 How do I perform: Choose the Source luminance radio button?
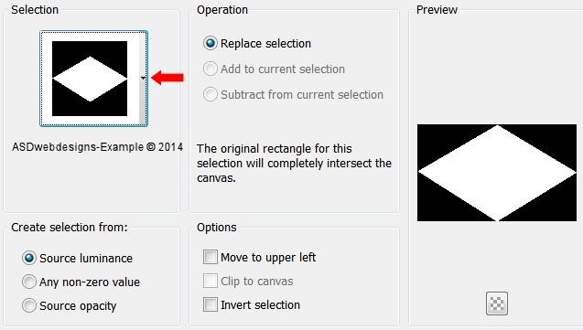pos(29,258)
